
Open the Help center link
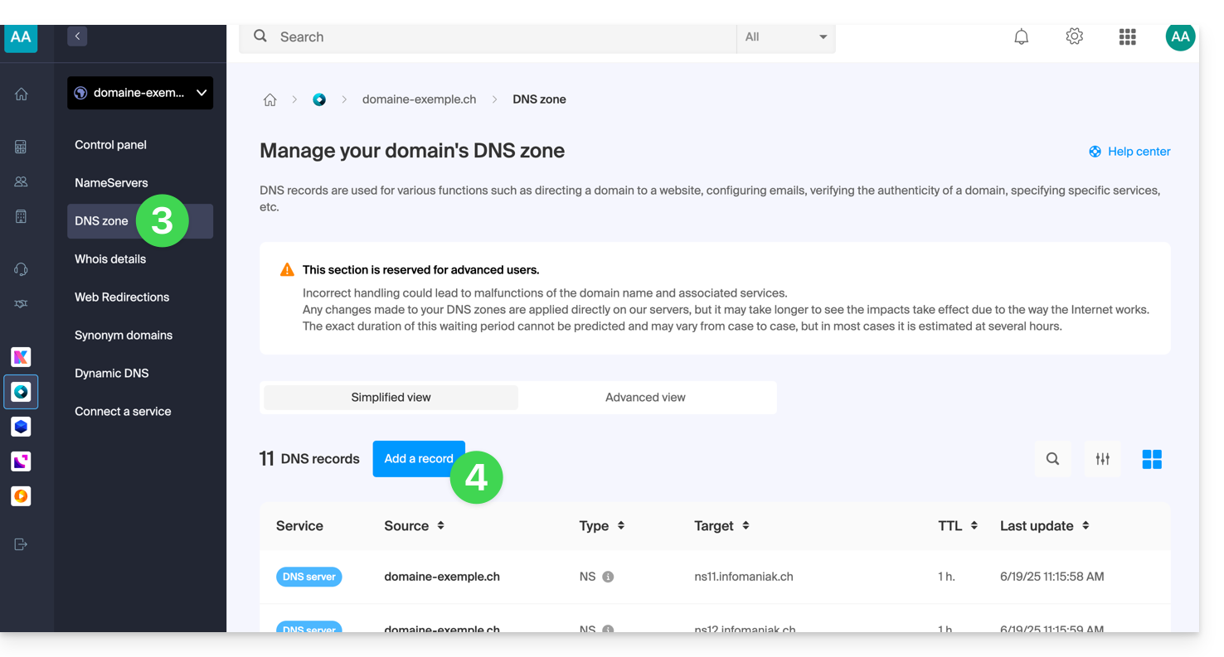pyautogui.click(x=1129, y=152)
